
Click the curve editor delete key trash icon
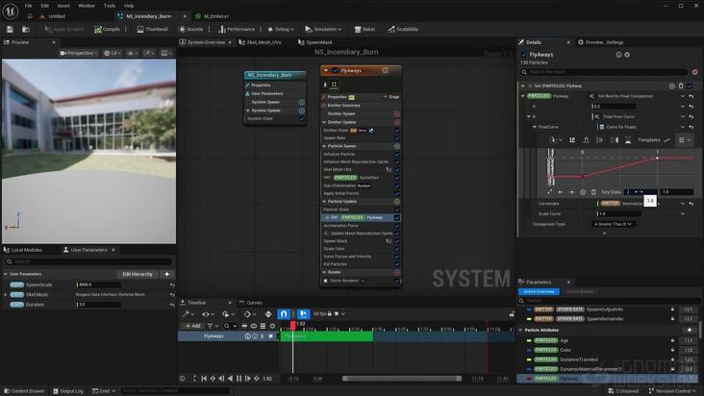593,192
